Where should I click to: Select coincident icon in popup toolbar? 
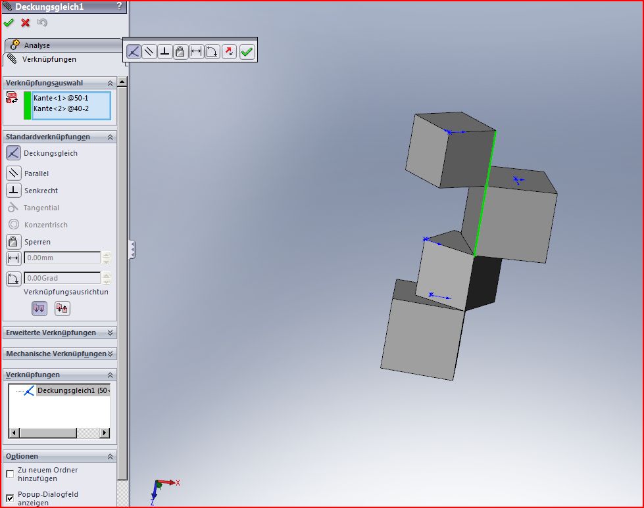134,52
